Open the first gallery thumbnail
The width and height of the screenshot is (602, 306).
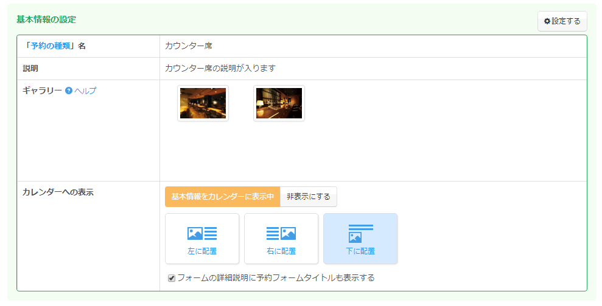coord(203,103)
